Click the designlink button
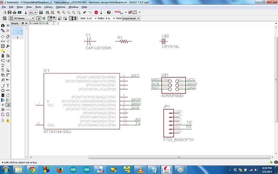 (118, 13)
